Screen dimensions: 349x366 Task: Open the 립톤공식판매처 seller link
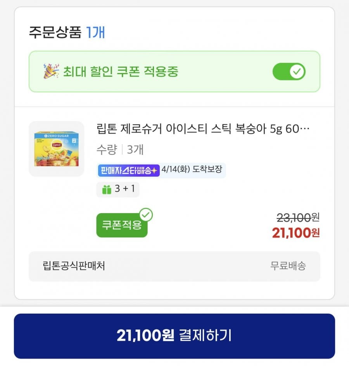click(x=74, y=266)
